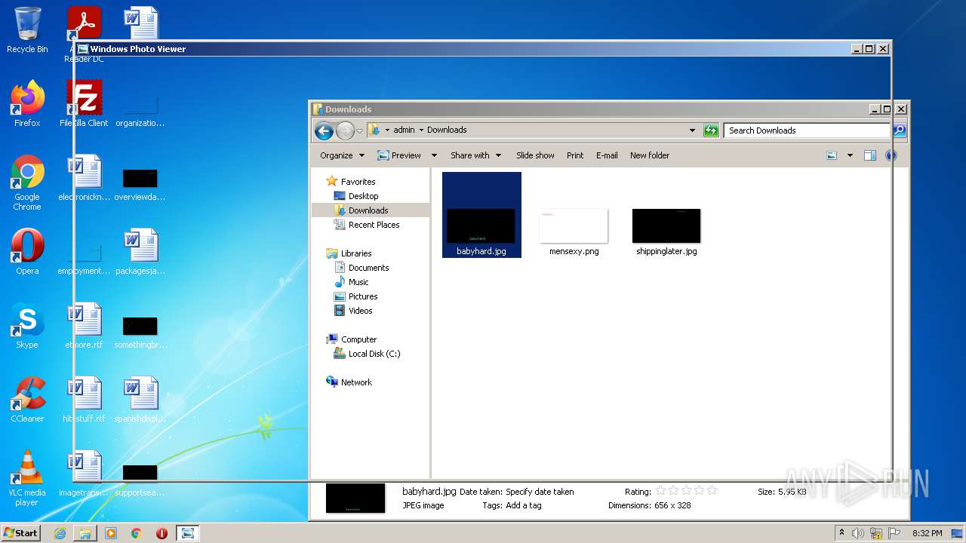Open Firefox desktop shortcut

[27, 104]
